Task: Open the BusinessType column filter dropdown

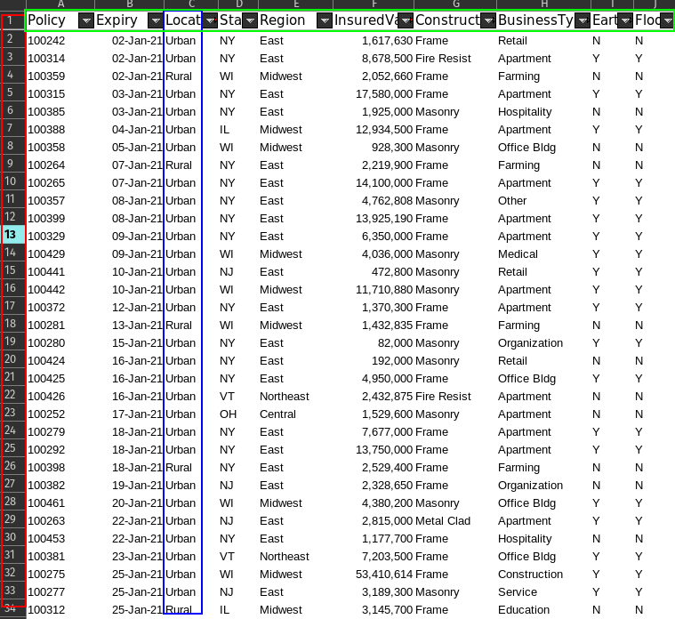Action: pos(583,20)
